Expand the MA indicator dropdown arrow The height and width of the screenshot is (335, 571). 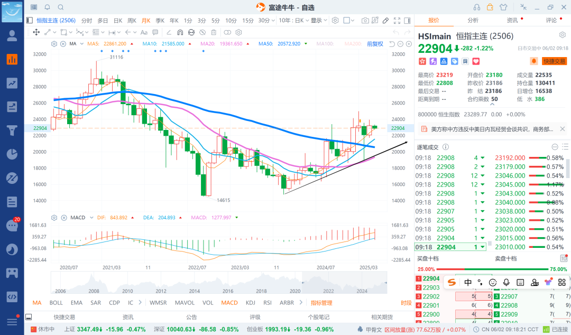(x=81, y=44)
